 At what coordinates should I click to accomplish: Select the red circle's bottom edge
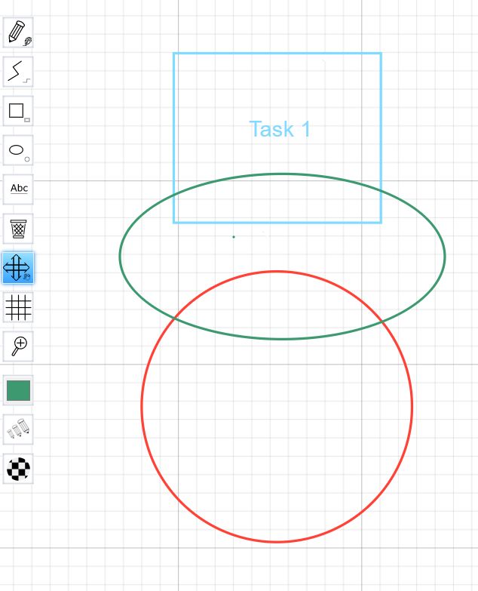277,541
